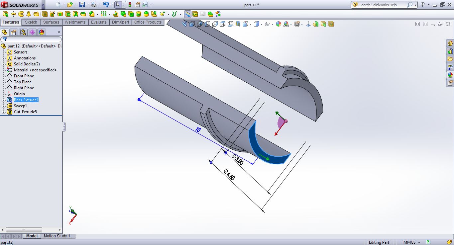
Task: Switch to the DimXpert tab
Action: (120, 22)
